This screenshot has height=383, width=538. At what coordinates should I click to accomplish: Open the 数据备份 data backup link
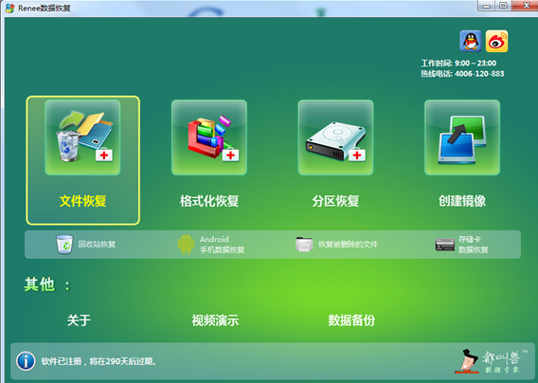[x=351, y=320]
